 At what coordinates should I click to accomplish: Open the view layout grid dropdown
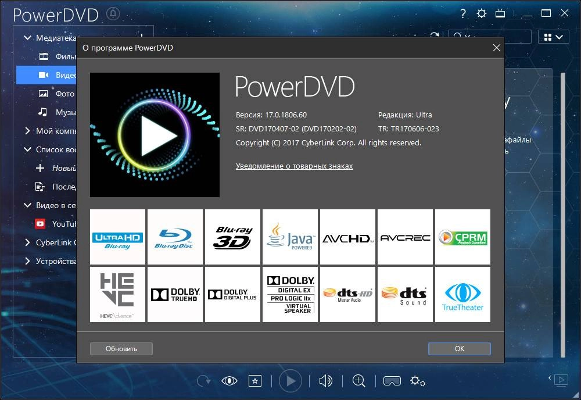pyautogui.click(x=554, y=37)
